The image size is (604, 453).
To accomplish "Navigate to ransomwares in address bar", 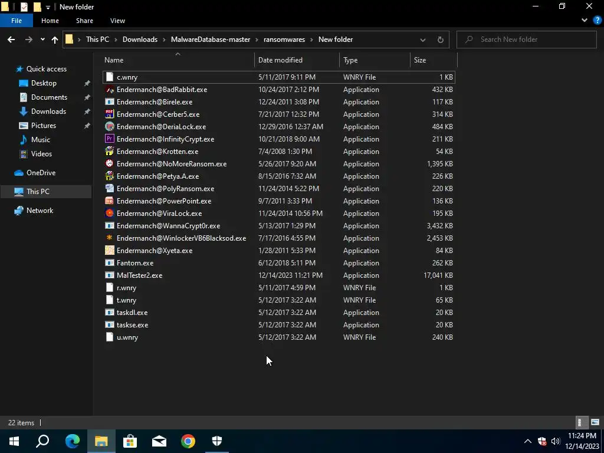I will coord(284,40).
